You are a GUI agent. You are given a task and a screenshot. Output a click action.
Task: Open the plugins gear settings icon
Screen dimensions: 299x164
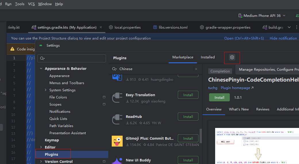click(x=232, y=57)
